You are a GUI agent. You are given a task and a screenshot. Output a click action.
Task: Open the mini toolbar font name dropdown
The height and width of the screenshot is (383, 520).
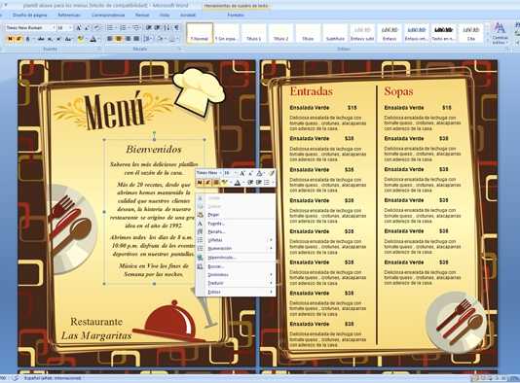(x=219, y=173)
